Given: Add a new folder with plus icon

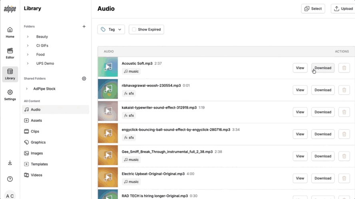Looking at the screenshot, I should click(x=84, y=26).
